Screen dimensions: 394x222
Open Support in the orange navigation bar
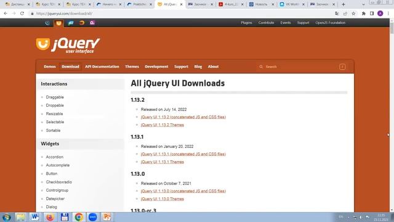pos(181,67)
